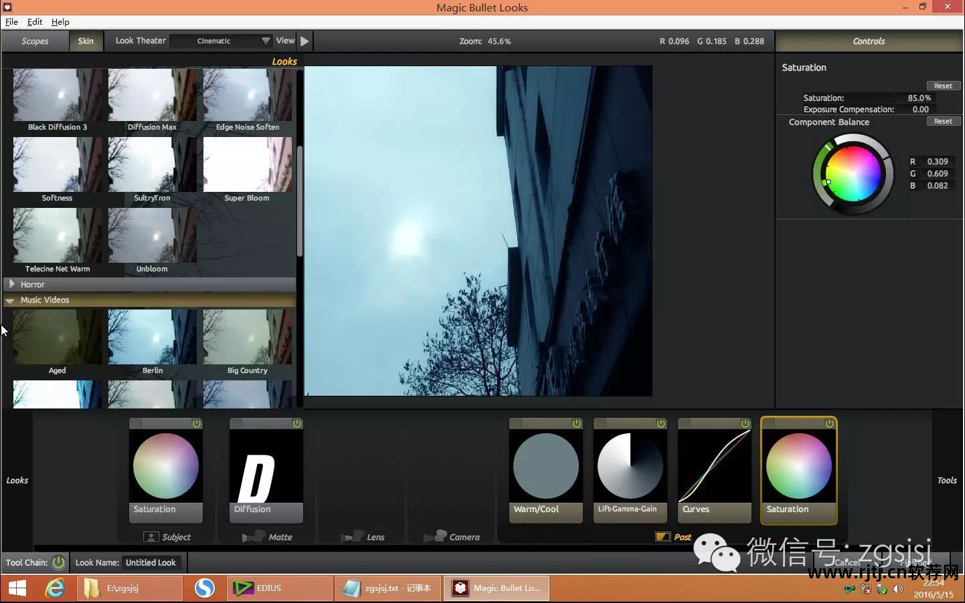Click the Post section icon
The height and width of the screenshot is (603, 965).
pyautogui.click(x=663, y=537)
